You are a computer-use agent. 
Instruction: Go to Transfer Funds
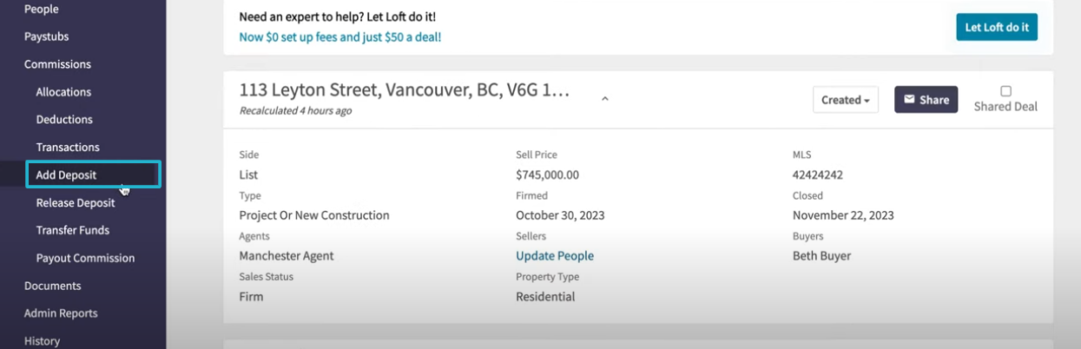coord(73,230)
